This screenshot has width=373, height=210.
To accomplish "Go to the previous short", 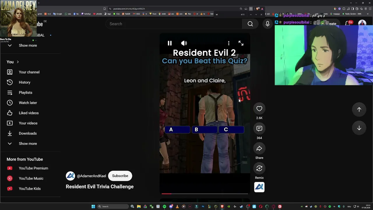I will [x=359, y=109].
